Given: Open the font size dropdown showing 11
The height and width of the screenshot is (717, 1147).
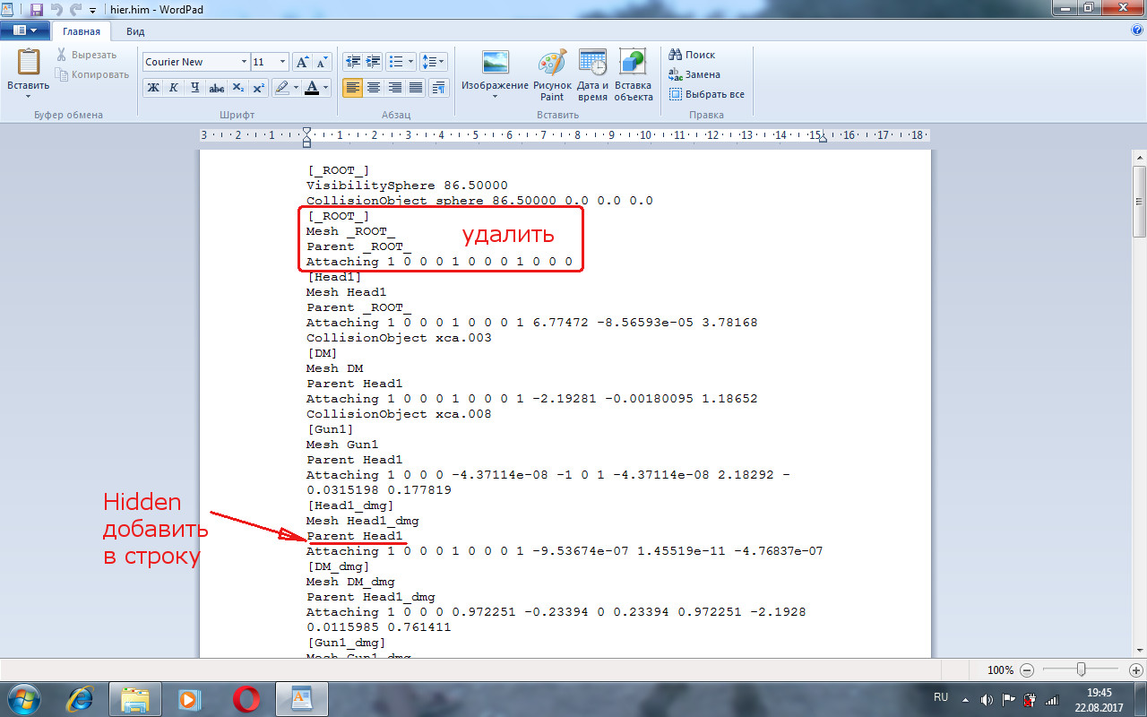Looking at the screenshot, I should (283, 62).
